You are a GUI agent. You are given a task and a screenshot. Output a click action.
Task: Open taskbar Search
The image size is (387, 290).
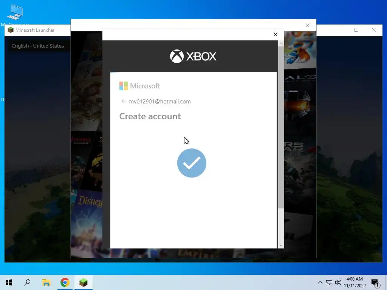pyautogui.click(x=27, y=282)
